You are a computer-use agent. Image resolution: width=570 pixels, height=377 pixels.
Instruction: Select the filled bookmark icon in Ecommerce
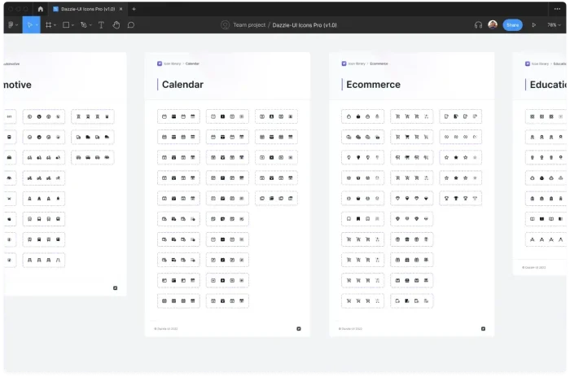pos(358,219)
